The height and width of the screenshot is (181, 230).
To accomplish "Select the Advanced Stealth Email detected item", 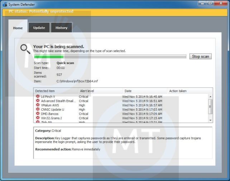I will coord(58,101).
